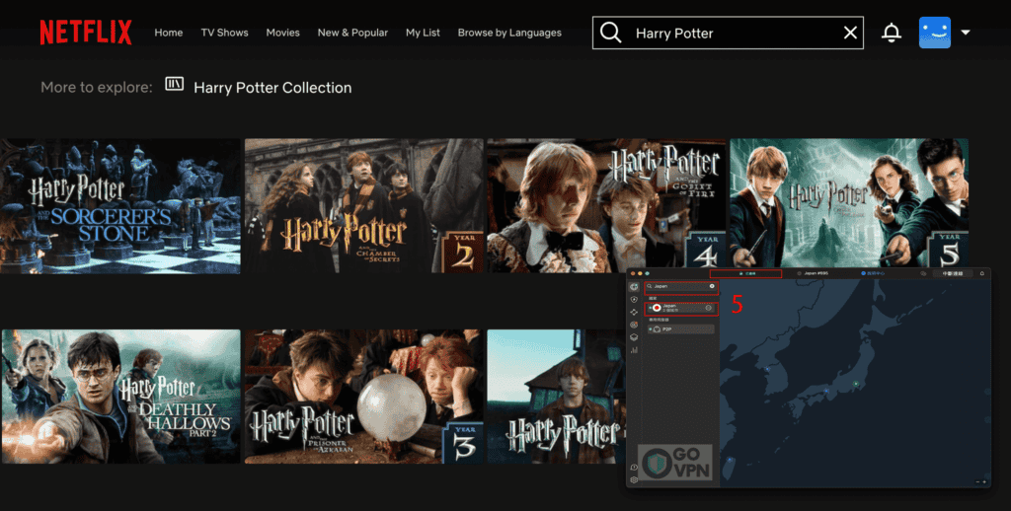
Task: Open Browse by Languages
Action: [509, 33]
